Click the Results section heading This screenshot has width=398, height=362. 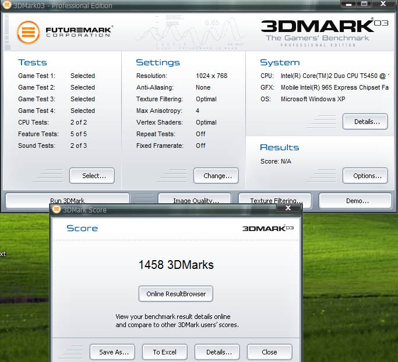(280, 147)
